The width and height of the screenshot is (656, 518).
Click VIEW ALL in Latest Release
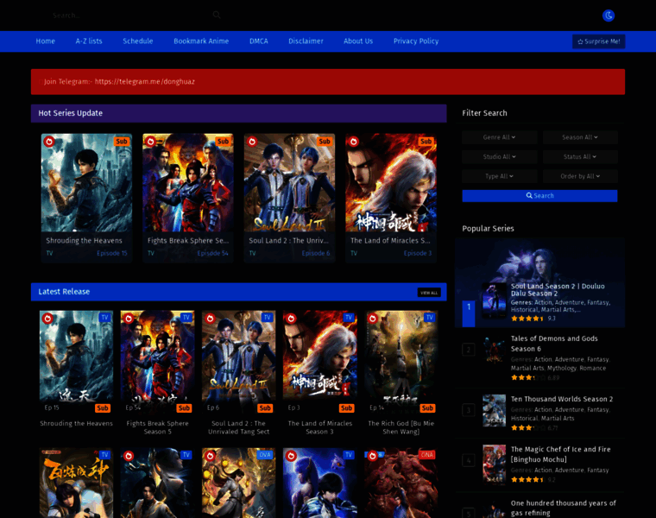click(x=429, y=293)
